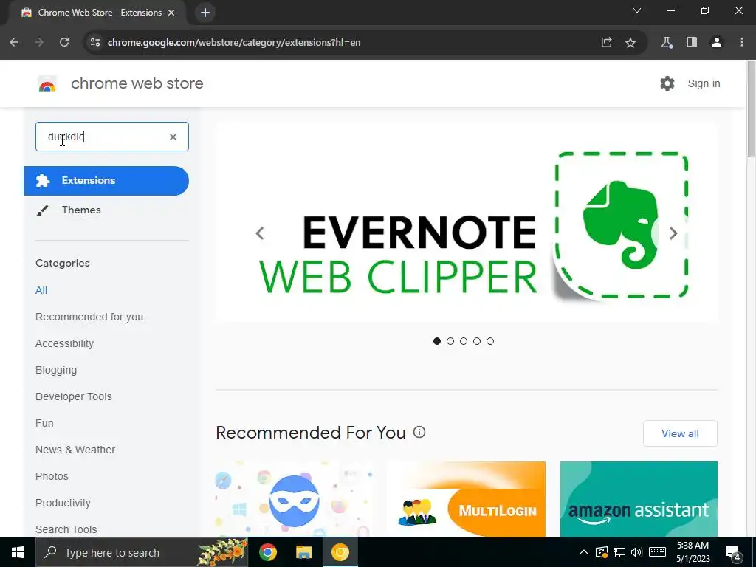756x567 pixels.
Task: Open blue masked face extension card
Action: [294, 499]
